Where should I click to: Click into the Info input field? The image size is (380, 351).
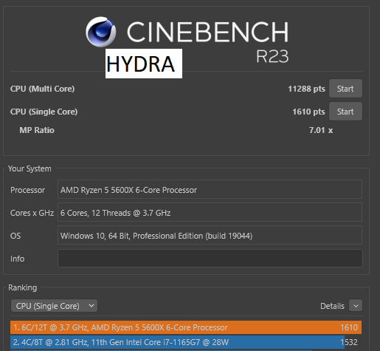pos(210,259)
